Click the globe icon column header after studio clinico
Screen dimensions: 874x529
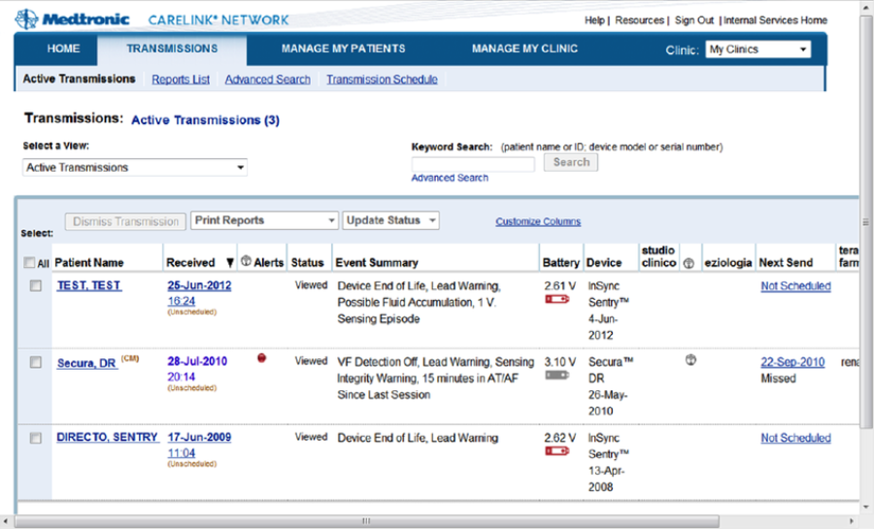[x=689, y=263]
